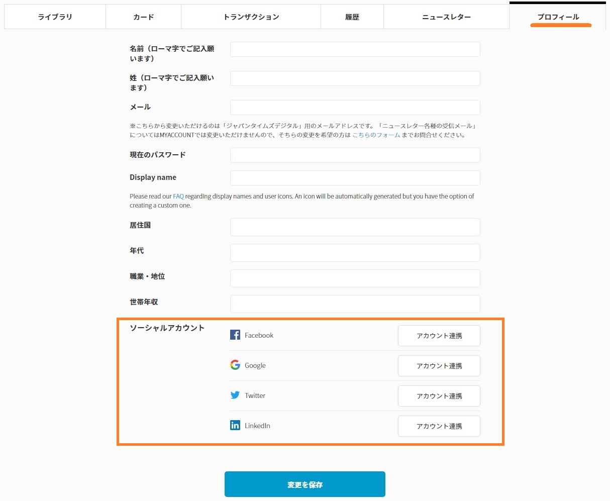
Task: Click the メール label
Action: tap(140, 107)
